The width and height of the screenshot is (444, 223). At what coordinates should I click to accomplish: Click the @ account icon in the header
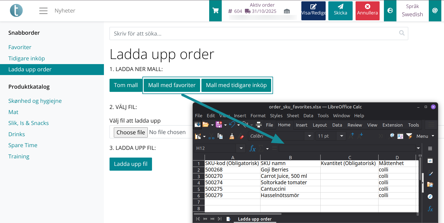coord(435,11)
